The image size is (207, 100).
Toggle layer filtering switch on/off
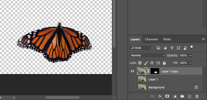191,48
